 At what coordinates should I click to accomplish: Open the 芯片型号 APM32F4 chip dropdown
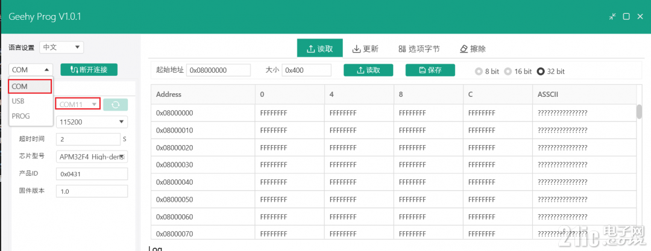pos(92,156)
